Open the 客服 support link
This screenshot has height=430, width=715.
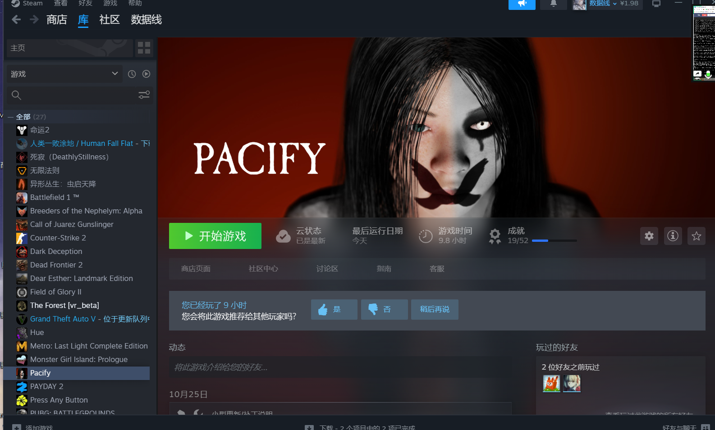[437, 269]
